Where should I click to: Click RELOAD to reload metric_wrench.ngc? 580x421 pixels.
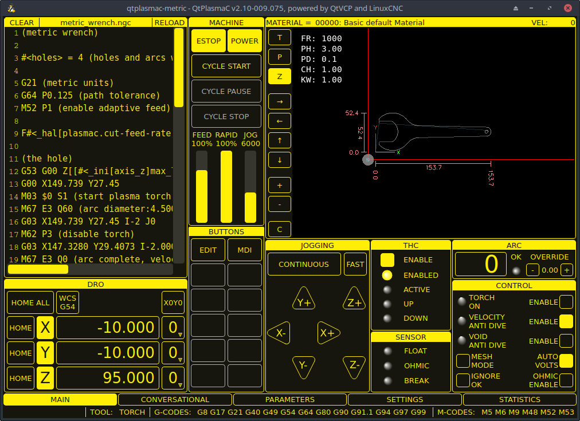pyautogui.click(x=168, y=22)
